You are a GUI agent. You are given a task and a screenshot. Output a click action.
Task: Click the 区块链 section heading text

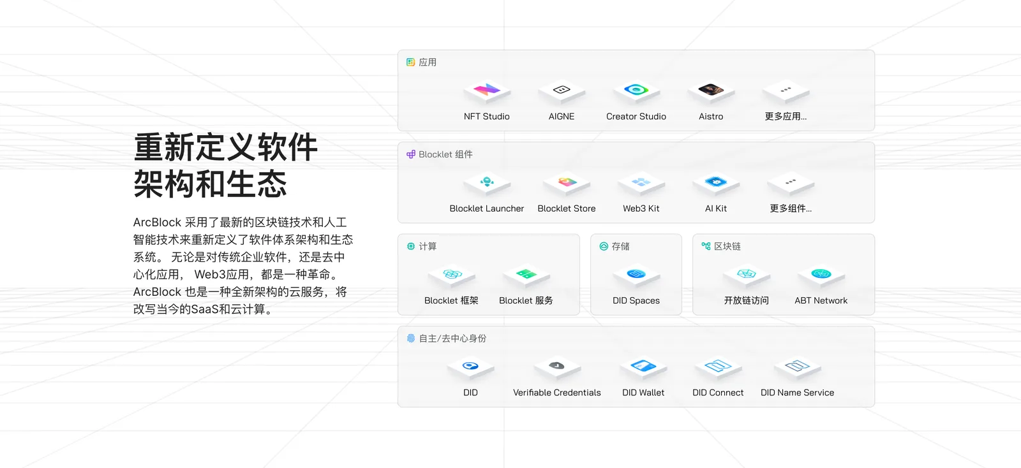(x=727, y=246)
